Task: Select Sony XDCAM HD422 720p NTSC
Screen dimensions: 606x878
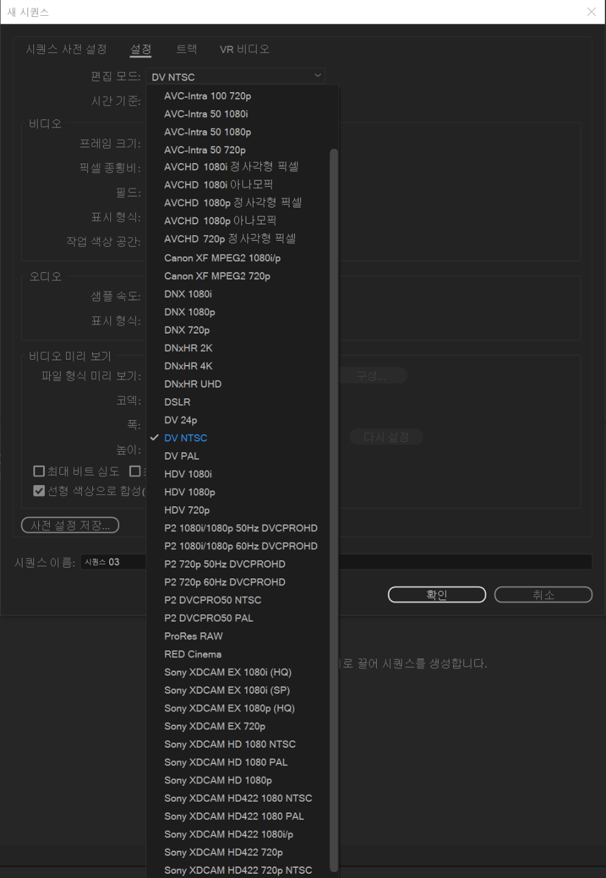Action: [238, 870]
